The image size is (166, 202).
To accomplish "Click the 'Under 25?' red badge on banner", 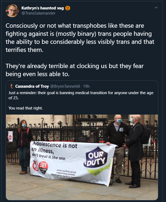I will 44,167.
